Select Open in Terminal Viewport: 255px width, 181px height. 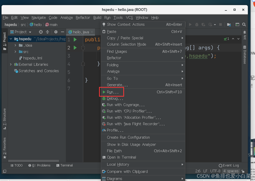tap(143, 157)
